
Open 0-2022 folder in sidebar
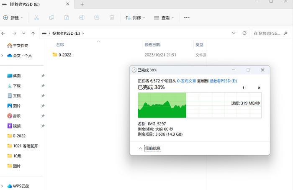pyautogui.click(x=16, y=136)
